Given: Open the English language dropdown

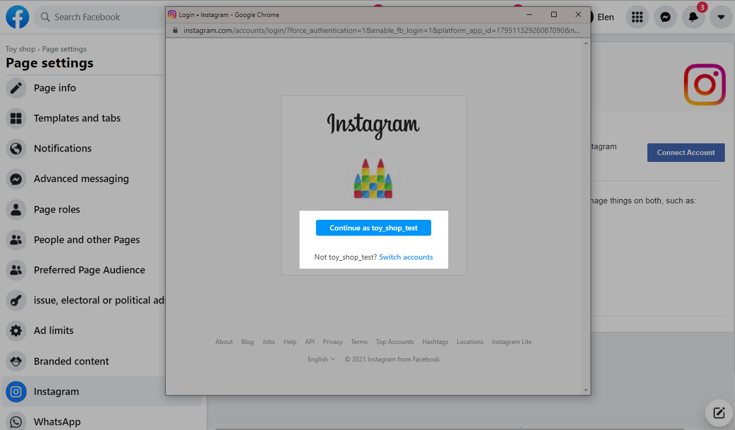Looking at the screenshot, I should click(321, 359).
